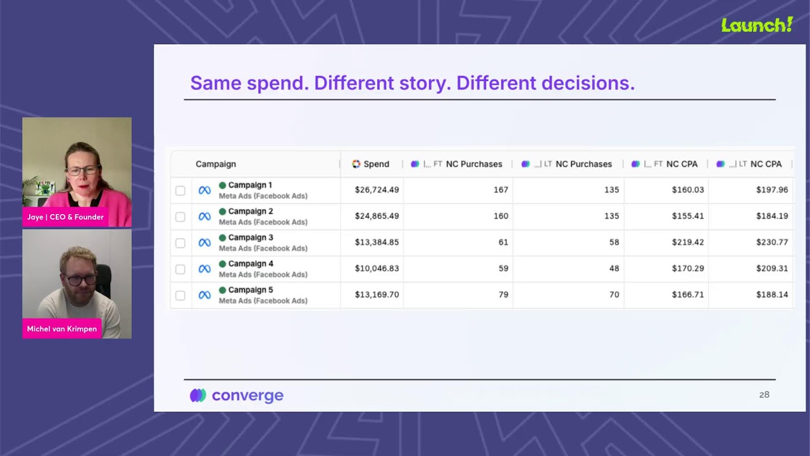
Task: Click the 167 FT NC Purchases value
Action: [x=501, y=190]
